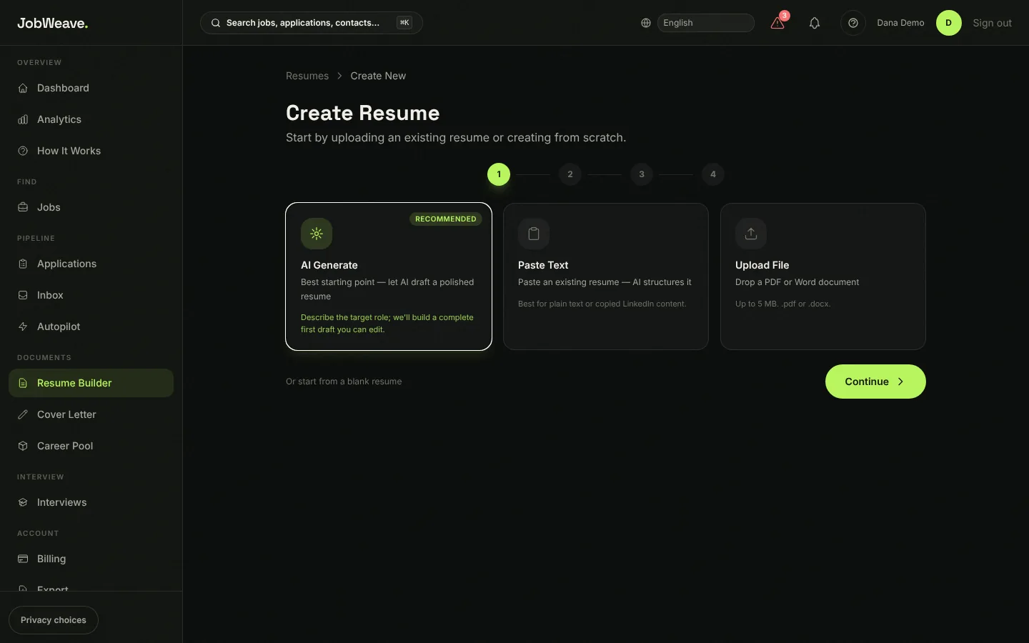Screen dimensions: 1029x643
Task: Click the Analytics bar chart icon
Action: (23, 119)
